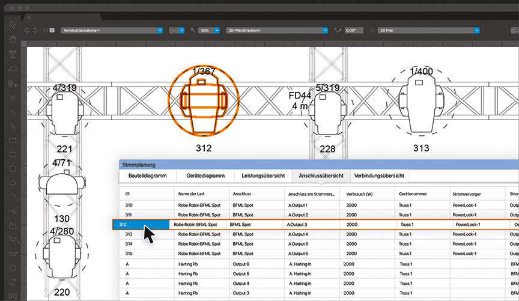Select the fixture labeled 228

point(328,112)
